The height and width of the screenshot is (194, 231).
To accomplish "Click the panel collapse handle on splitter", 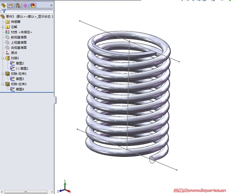I will click(x=55, y=100).
